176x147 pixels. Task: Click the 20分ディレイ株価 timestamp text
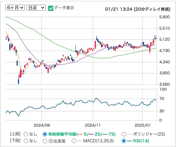138,9
